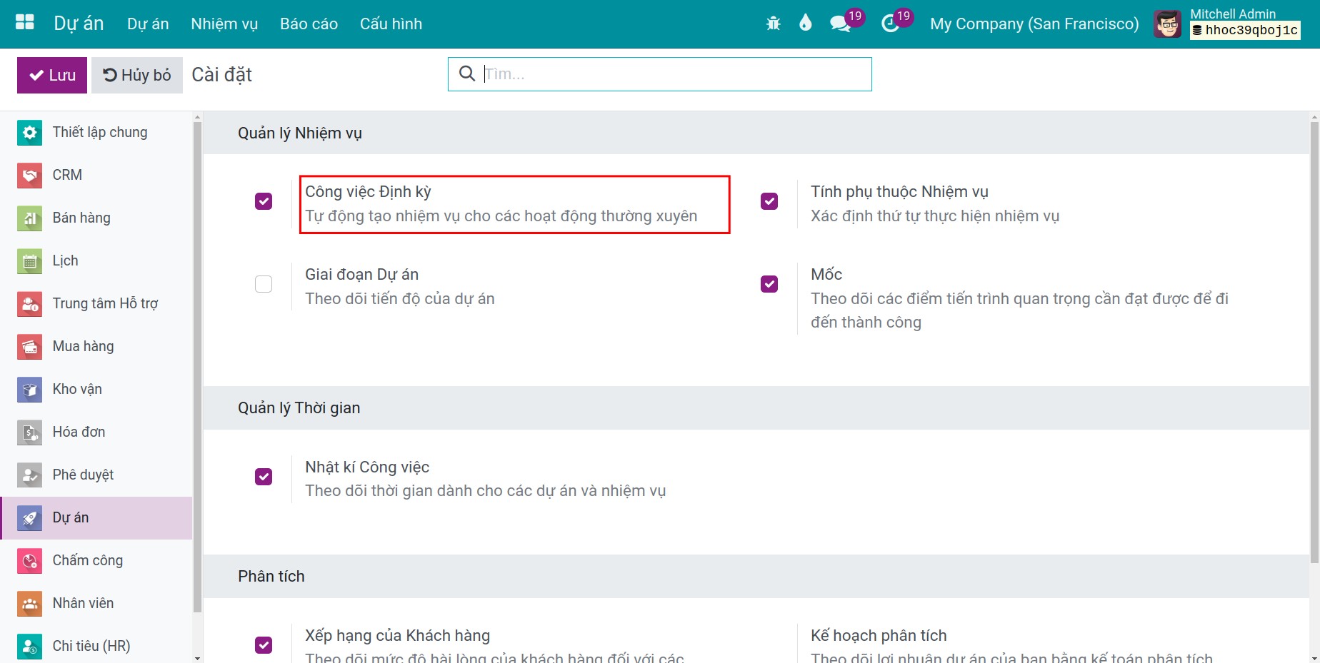Select Mua hàng icon in sidebar

29,347
